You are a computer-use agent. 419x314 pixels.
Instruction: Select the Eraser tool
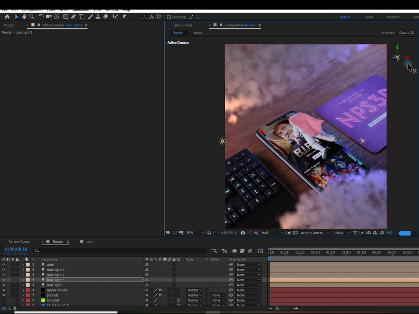click(x=105, y=17)
